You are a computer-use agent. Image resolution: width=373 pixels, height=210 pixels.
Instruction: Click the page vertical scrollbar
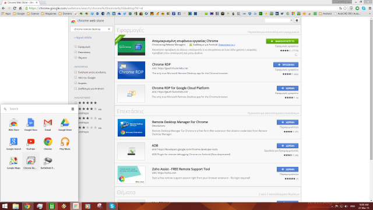pyautogui.click(x=371, y=89)
